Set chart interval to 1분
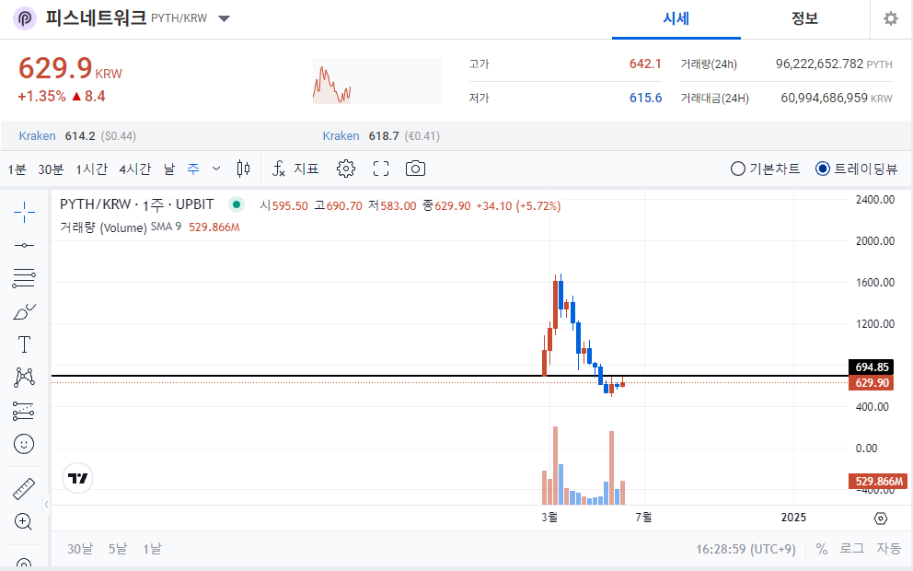913x571 pixels. coord(17,169)
